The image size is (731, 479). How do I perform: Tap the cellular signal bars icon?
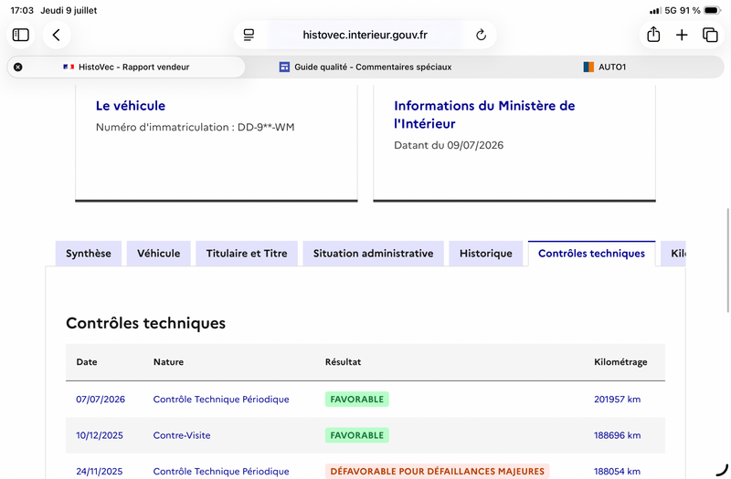(x=655, y=10)
